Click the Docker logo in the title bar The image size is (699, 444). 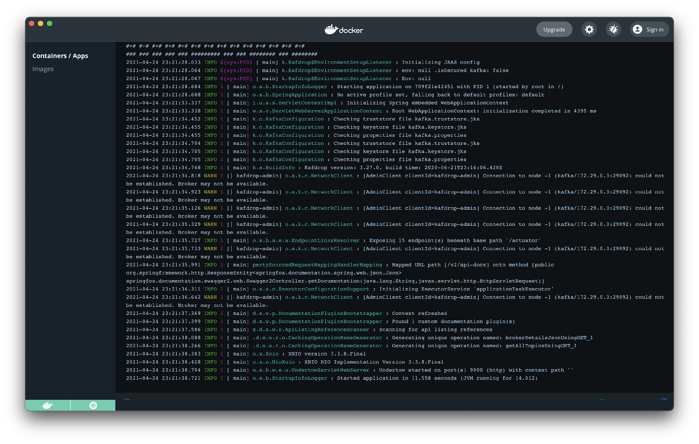point(344,29)
